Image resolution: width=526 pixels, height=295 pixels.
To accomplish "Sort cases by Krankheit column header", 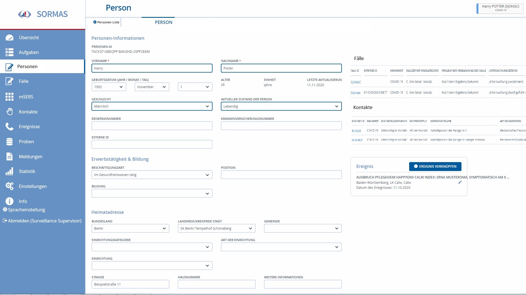I will pyautogui.click(x=397, y=71).
